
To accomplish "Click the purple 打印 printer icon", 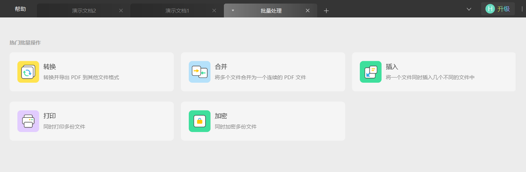I will click(28, 121).
